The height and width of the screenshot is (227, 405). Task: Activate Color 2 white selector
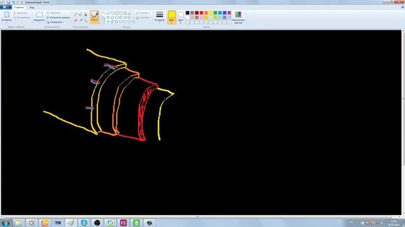pyautogui.click(x=180, y=17)
